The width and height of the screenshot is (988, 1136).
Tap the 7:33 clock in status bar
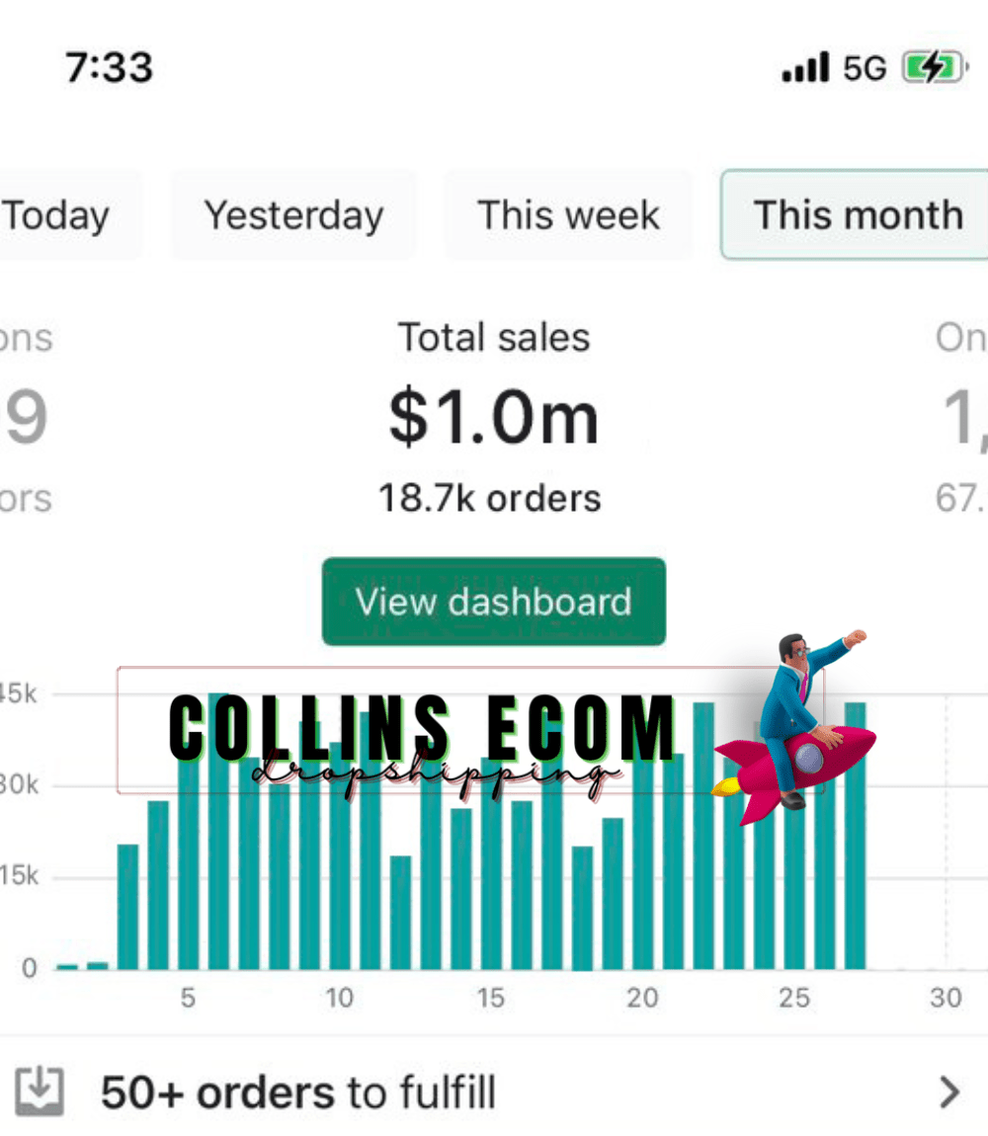click(x=110, y=67)
